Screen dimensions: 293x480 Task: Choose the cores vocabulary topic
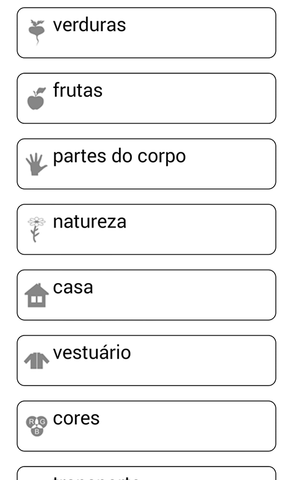(x=146, y=426)
